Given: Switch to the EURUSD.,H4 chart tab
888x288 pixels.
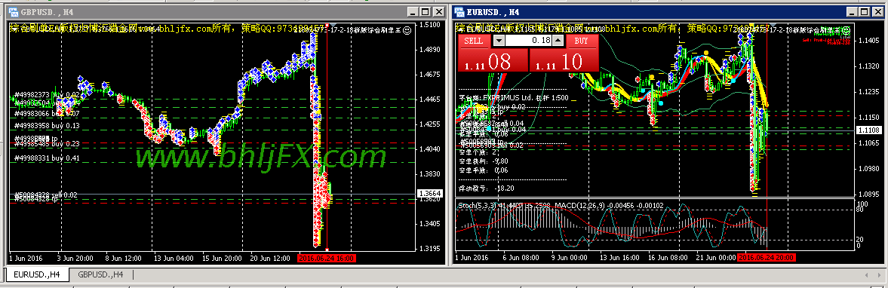Looking at the screenshot, I should pyautogui.click(x=37, y=275).
